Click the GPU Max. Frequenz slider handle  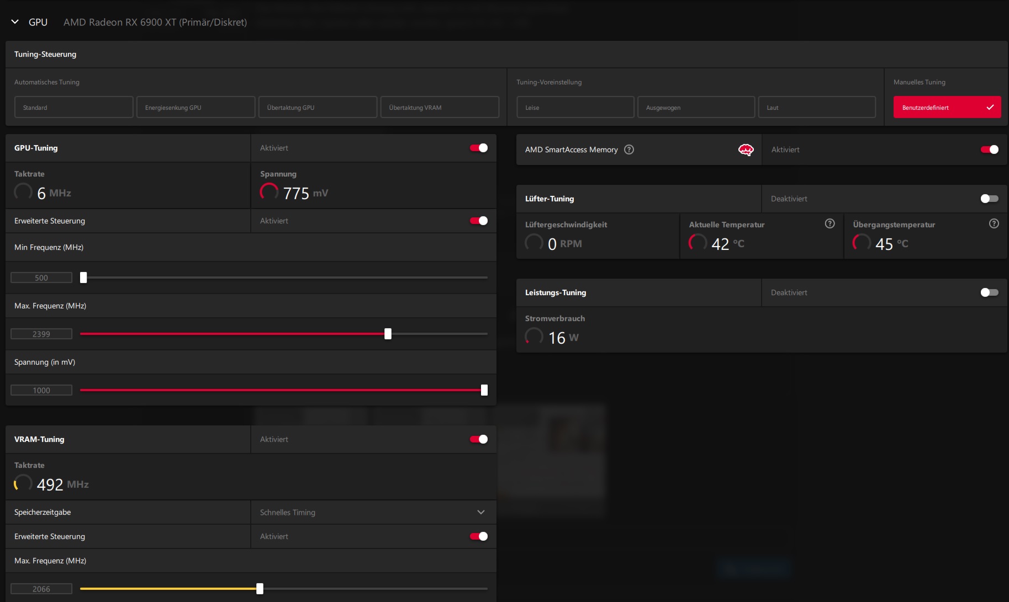point(388,334)
